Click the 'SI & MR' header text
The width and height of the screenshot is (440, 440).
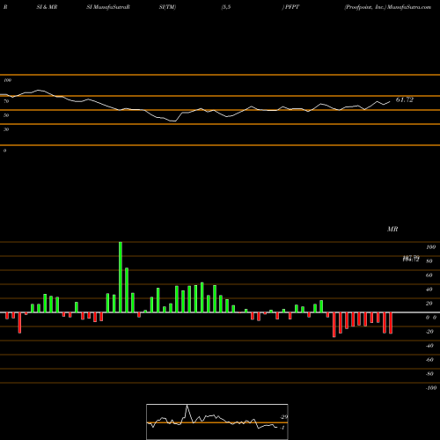[x=47, y=7]
